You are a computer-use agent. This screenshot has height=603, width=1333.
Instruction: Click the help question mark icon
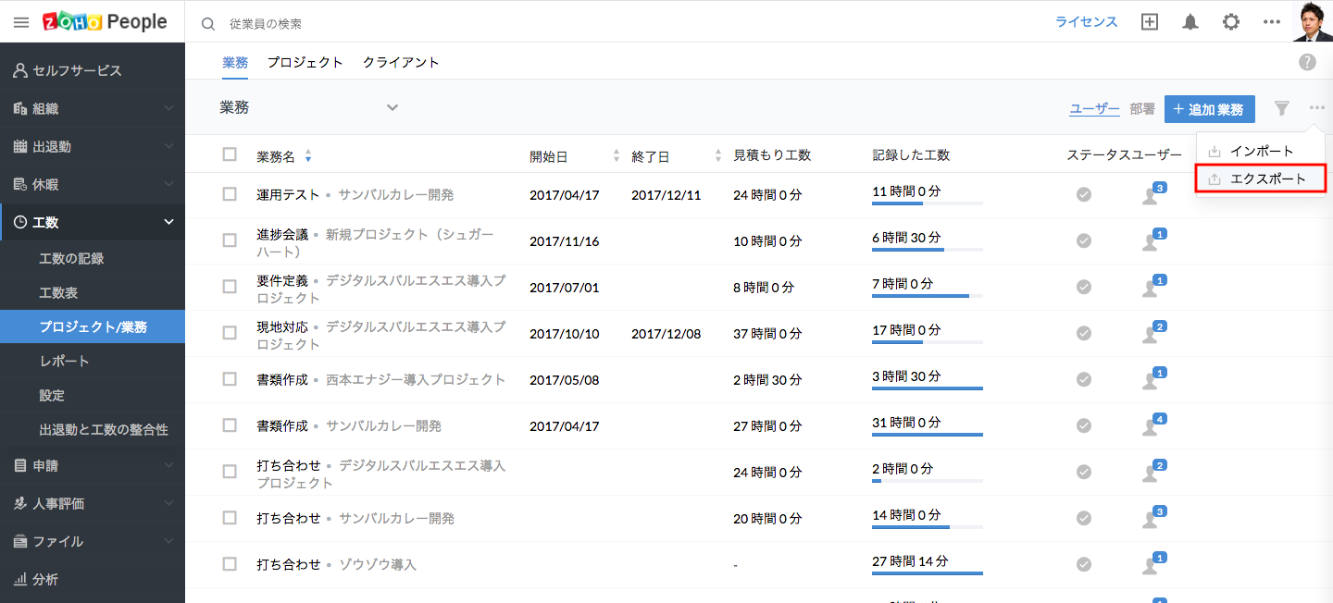(1307, 62)
